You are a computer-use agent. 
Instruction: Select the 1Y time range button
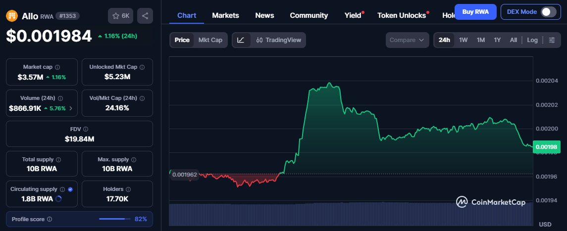(497, 40)
